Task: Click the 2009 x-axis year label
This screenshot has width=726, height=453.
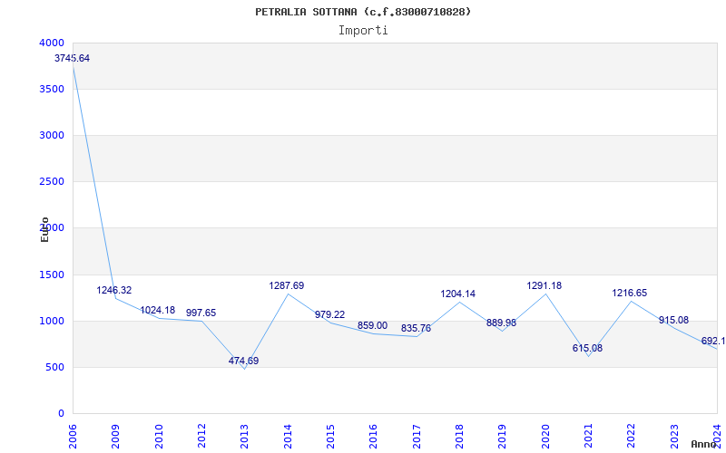Action: pos(116,437)
